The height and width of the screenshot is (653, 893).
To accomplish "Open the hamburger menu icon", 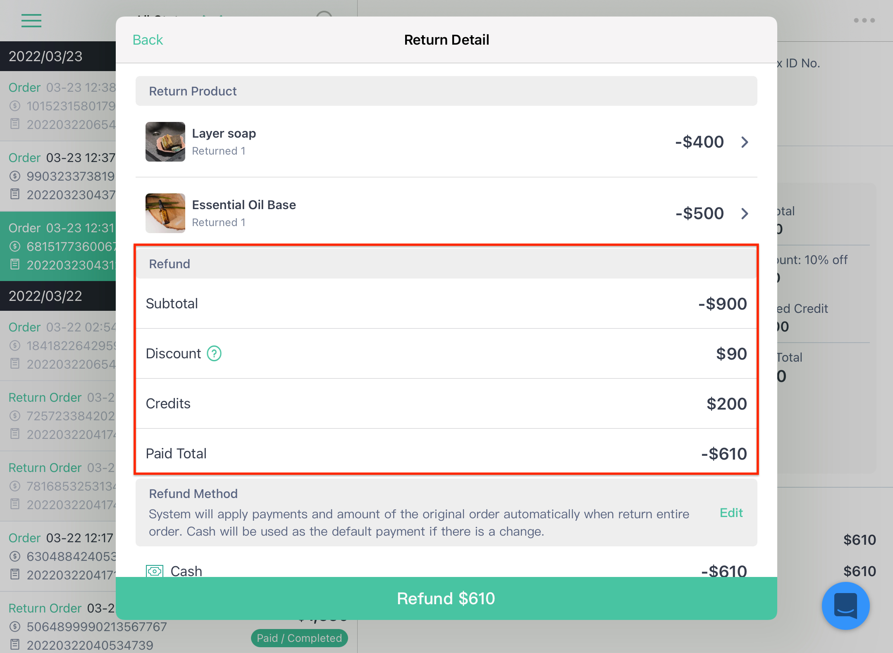I will coord(31,21).
